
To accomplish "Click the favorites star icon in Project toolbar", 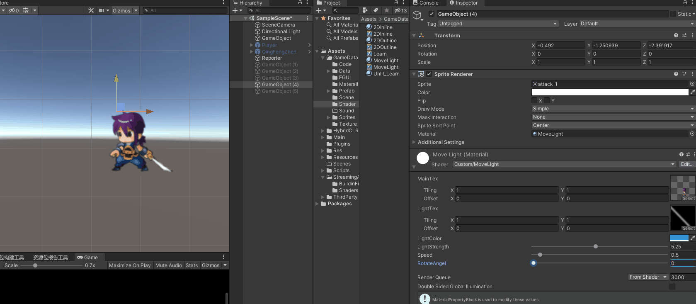I will point(386,10).
